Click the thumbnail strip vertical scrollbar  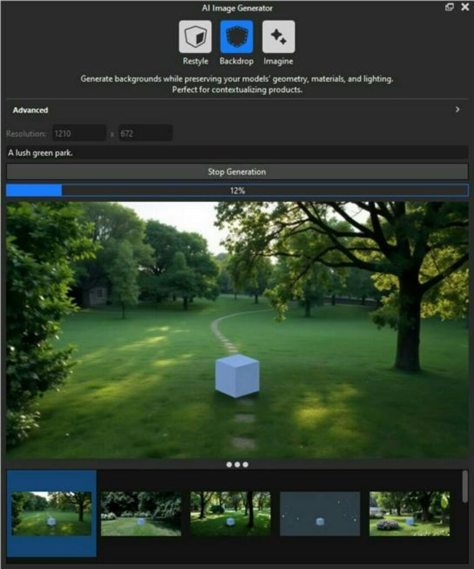click(x=465, y=487)
